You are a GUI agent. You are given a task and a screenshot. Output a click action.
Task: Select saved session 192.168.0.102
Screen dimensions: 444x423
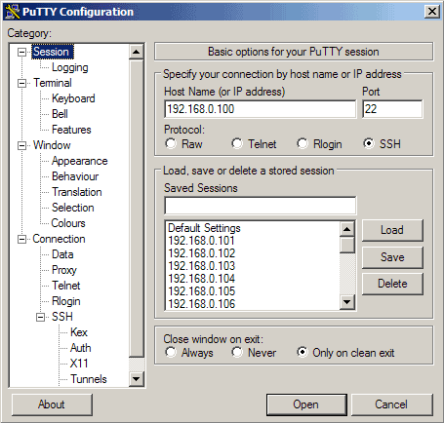click(x=253, y=253)
